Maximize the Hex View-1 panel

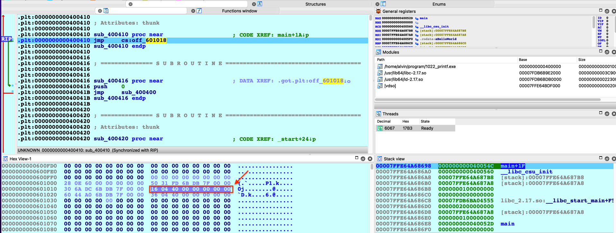click(357, 158)
